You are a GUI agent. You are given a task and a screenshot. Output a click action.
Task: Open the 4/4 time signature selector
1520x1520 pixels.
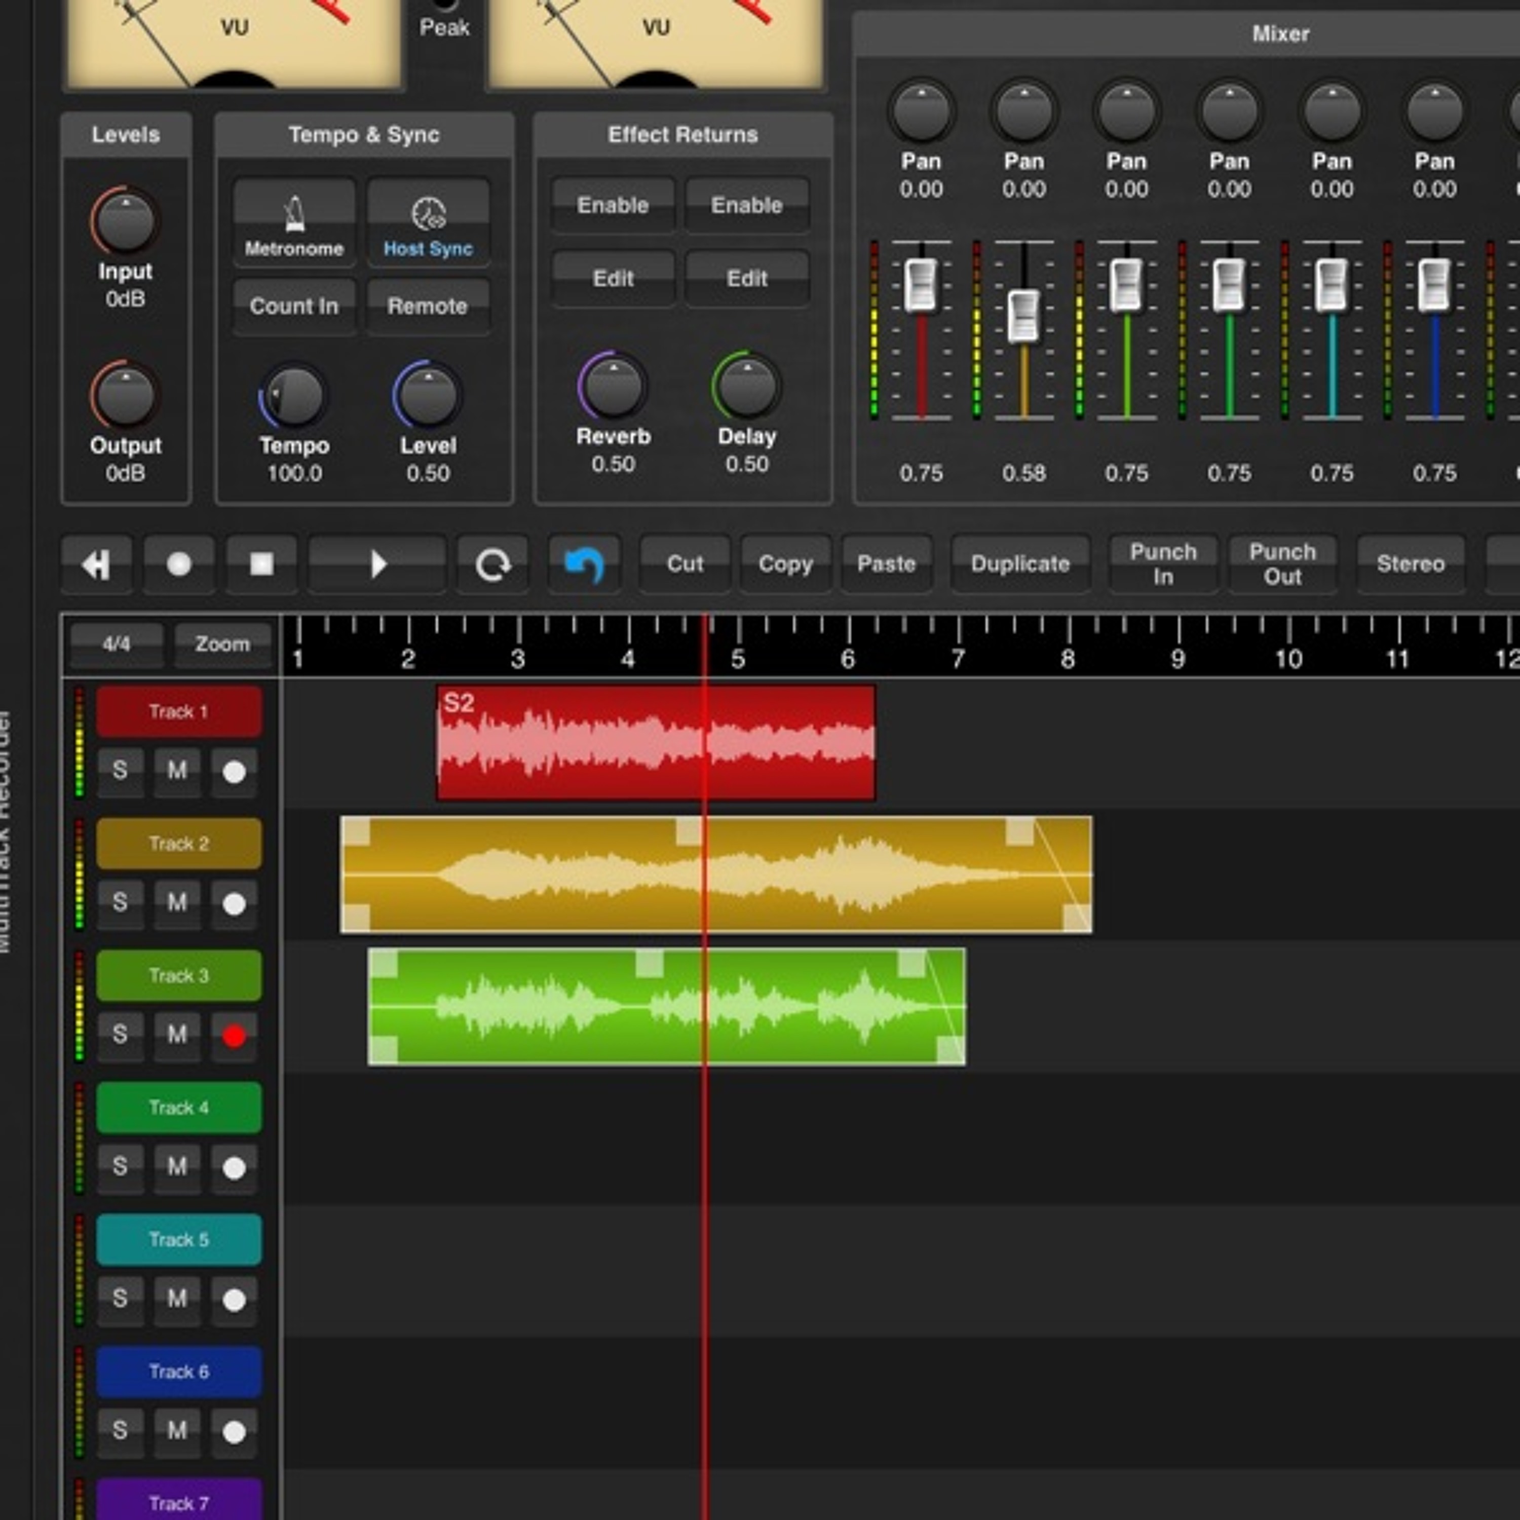click(117, 644)
